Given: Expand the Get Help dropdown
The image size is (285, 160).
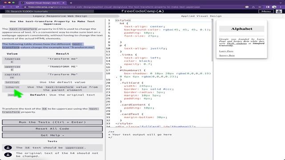Looking at the screenshot, I should (x=53, y=135).
